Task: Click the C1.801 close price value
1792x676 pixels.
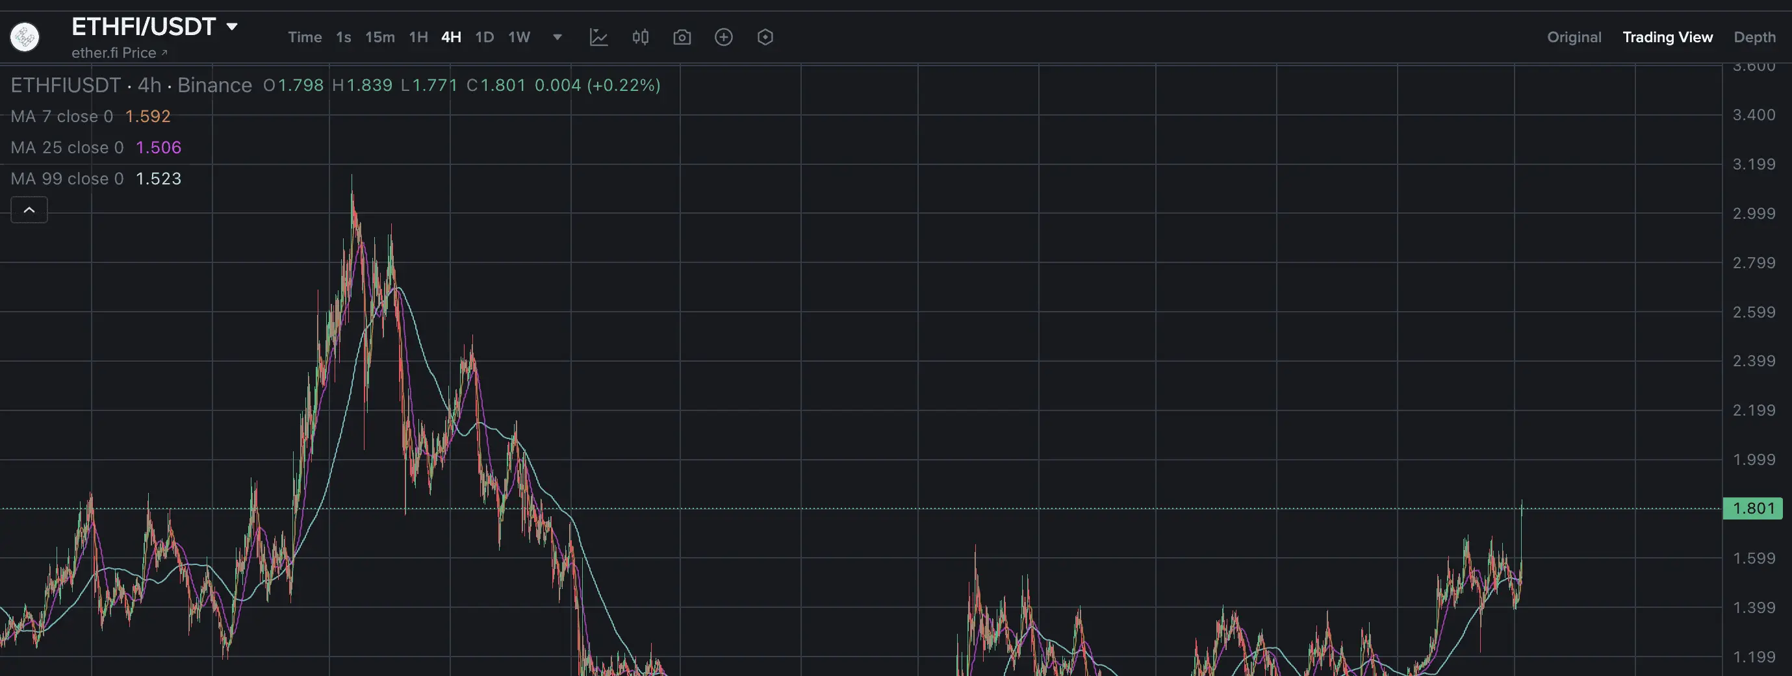Action: click(x=496, y=85)
